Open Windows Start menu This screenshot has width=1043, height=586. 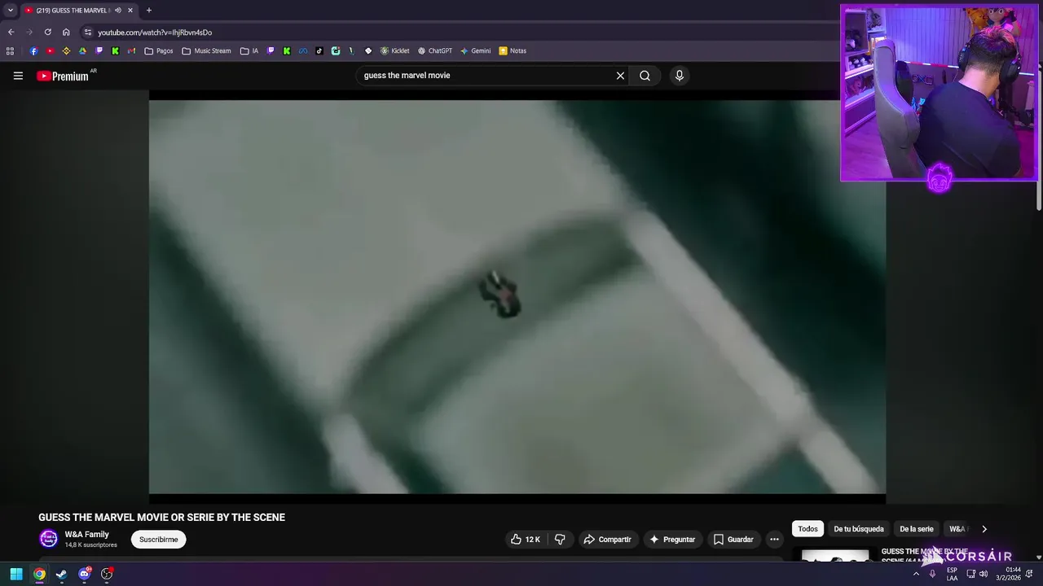click(16, 574)
